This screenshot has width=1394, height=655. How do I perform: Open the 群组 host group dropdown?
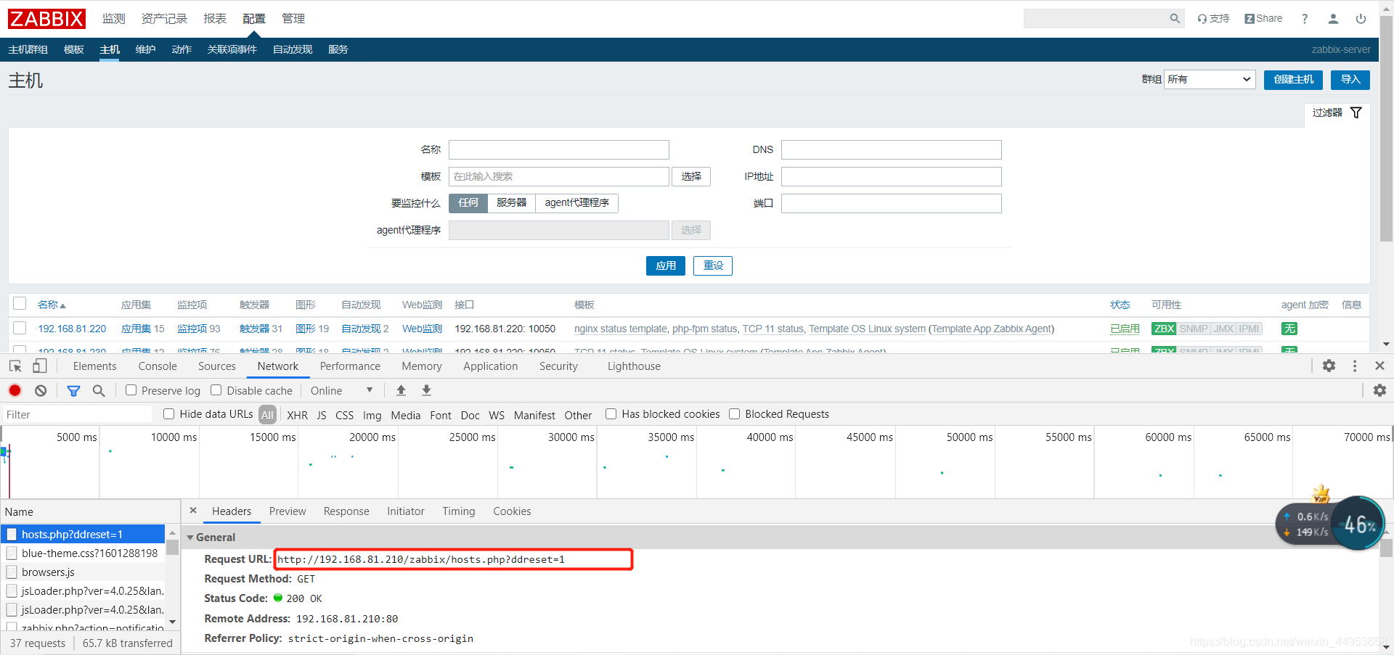point(1210,79)
